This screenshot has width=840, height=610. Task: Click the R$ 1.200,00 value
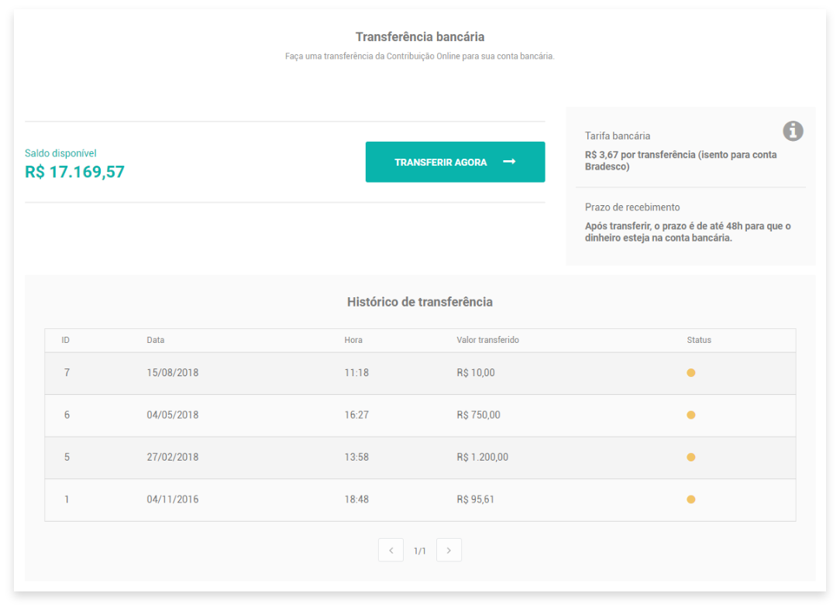482,457
